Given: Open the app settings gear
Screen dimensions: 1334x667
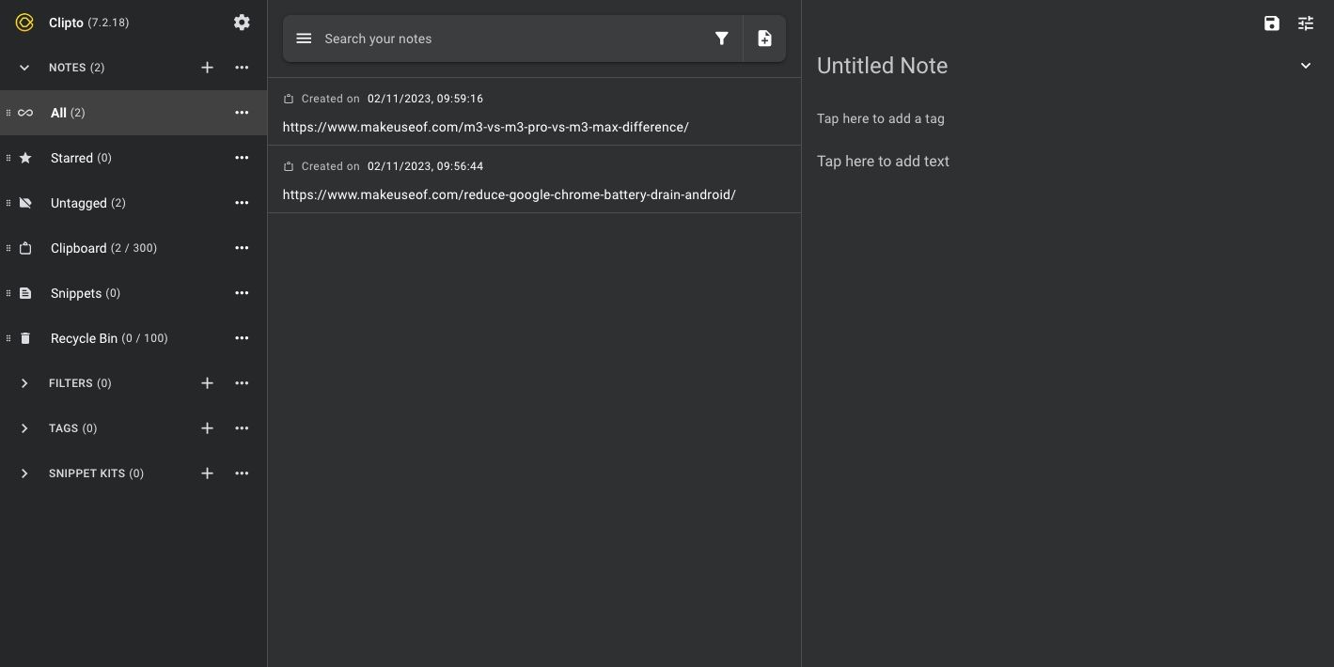Looking at the screenshot, I should pyautogui.click(x=242, y=22).
